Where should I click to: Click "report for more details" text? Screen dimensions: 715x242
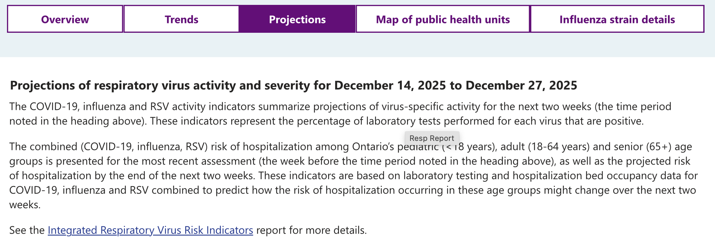click(311, 230)
